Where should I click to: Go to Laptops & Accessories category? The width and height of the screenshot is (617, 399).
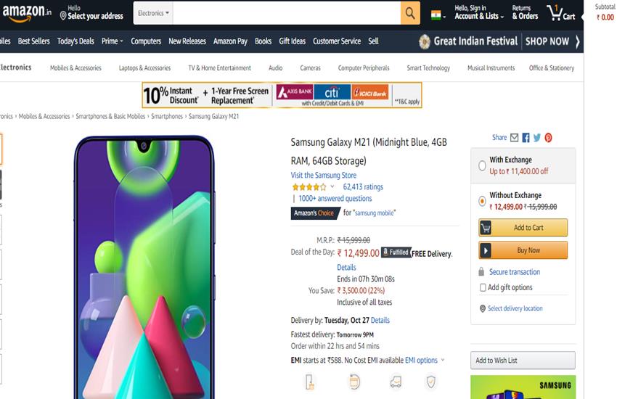(144, 68)
